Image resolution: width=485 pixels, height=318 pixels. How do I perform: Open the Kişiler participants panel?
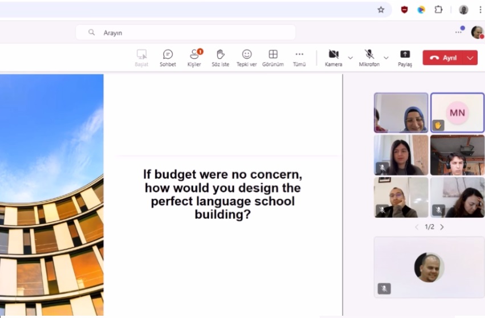194,58
